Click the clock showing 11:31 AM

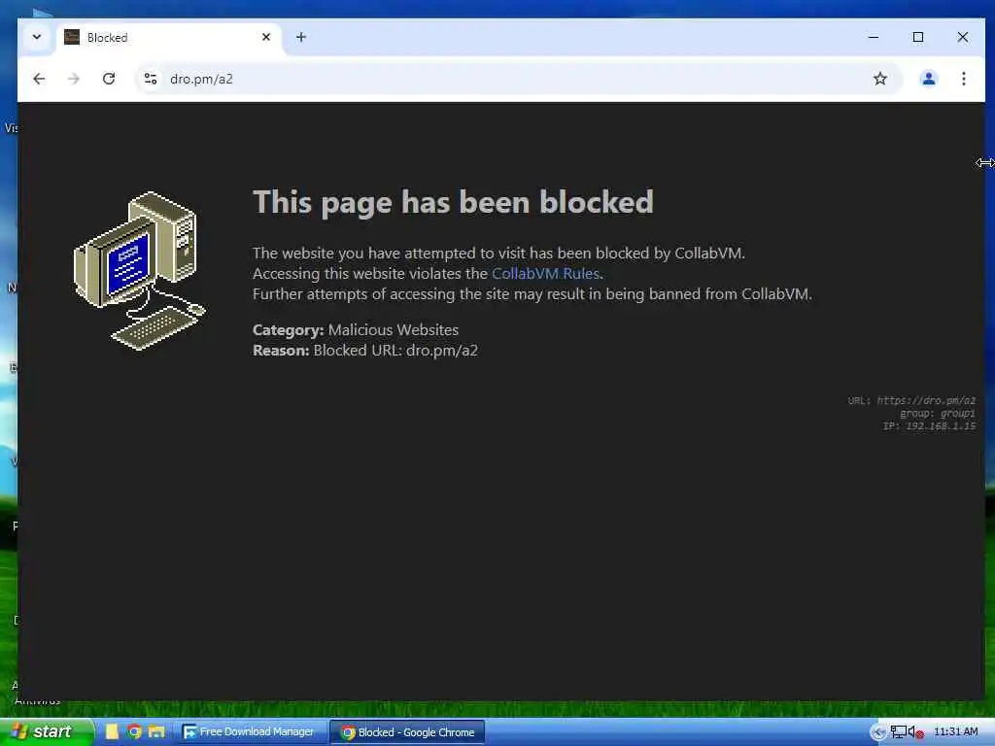(956, 732)
